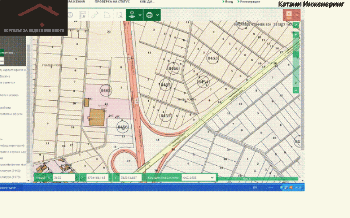350x218 pixels.
Task: Click the Катани Инженеринг title text
Action: coord(311,4)
